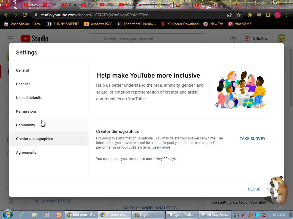
Task: Click the inclusive people illustration
Action: coord(240,90)
